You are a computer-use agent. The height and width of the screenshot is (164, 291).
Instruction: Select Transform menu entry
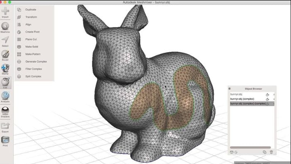click(x=31, y=17)
